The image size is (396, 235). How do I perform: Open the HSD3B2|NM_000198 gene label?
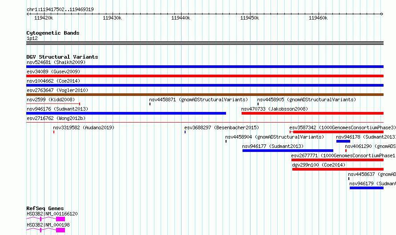(48, 225)
